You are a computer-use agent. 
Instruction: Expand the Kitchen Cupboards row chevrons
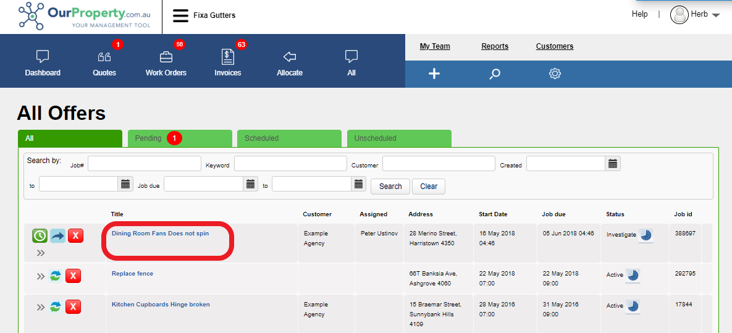(41, 307)
